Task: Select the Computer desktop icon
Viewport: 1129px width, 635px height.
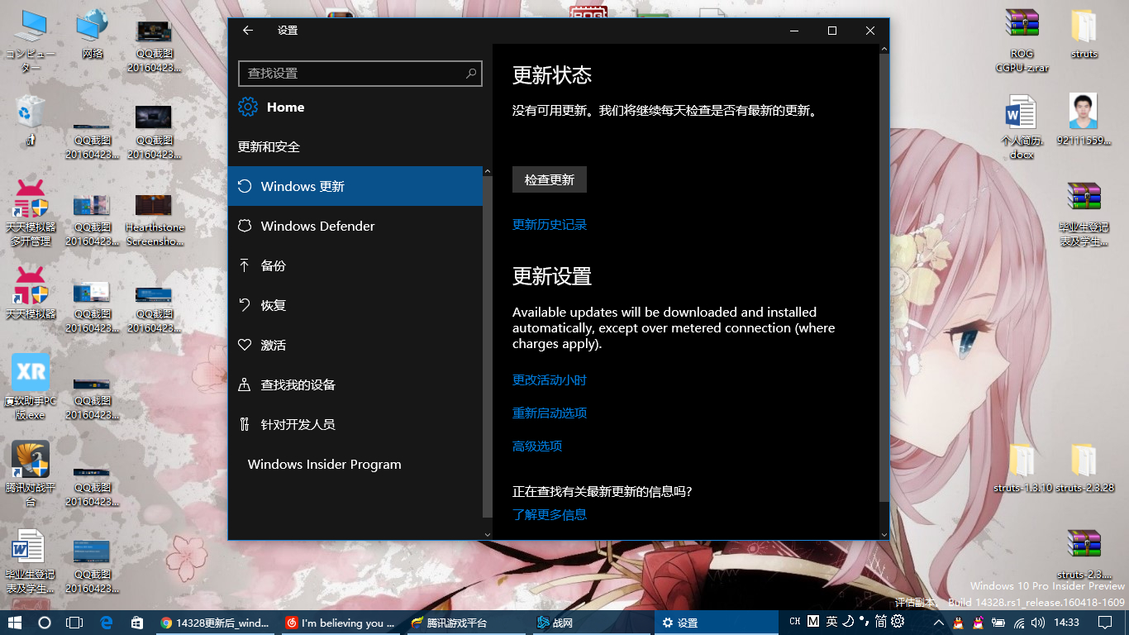Action: pyautogui.click(x=31, y=41)
